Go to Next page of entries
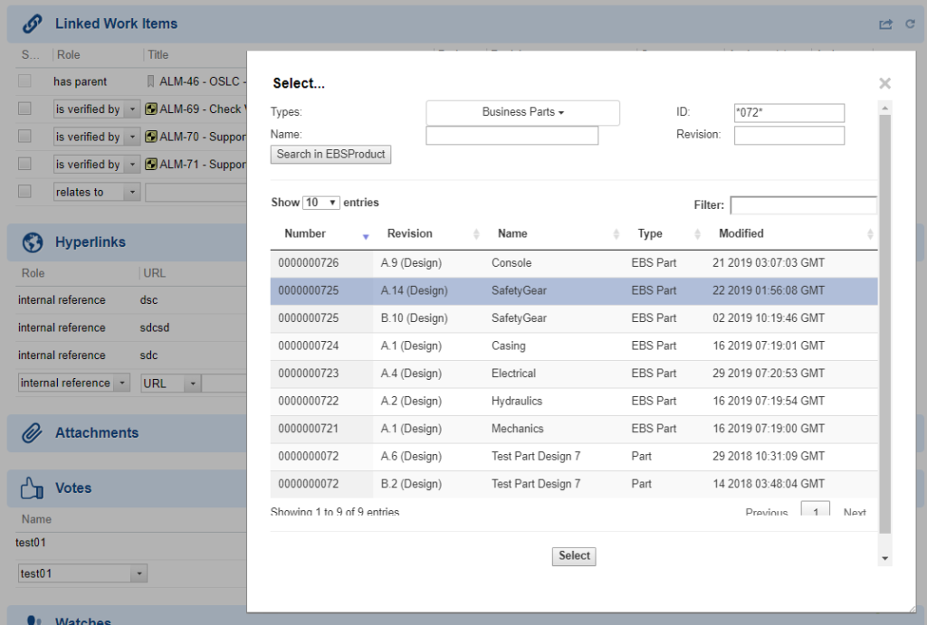This screenshot has width=927, height=625. point(855,512)
